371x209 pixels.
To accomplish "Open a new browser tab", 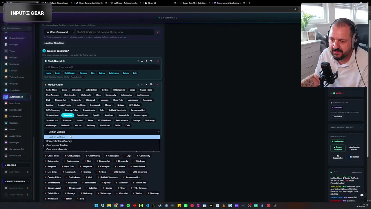I will click(249, 3).
